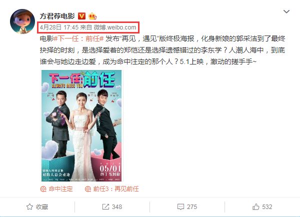The width and height of the screenshot is (300, 217).
Task: Enlarge the movie poster thumbnail
Action: pyautogui.click(x=81, y=125)
